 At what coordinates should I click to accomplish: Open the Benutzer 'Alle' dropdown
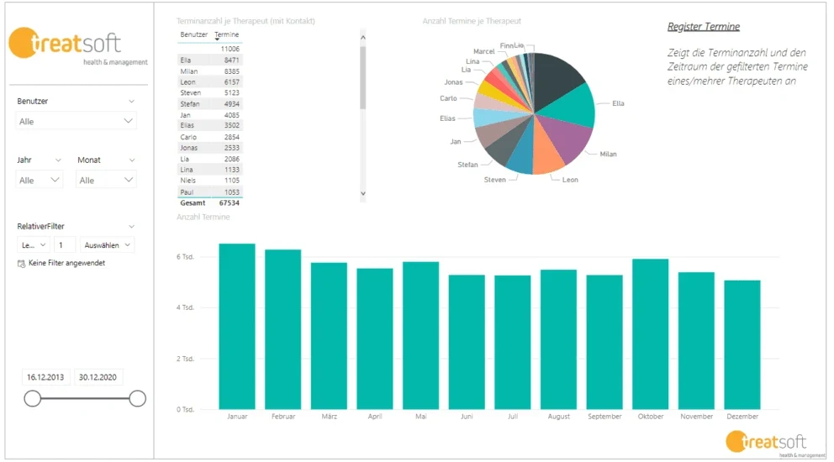coord(76,121)
